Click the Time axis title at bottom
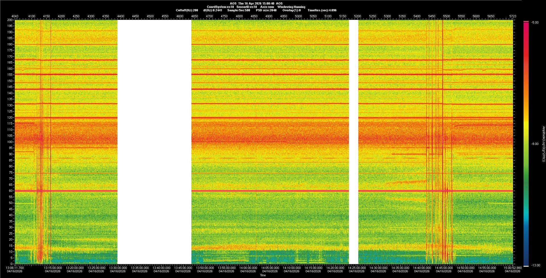This screenshot has height=278, width=546. click(x=263, y=275)
